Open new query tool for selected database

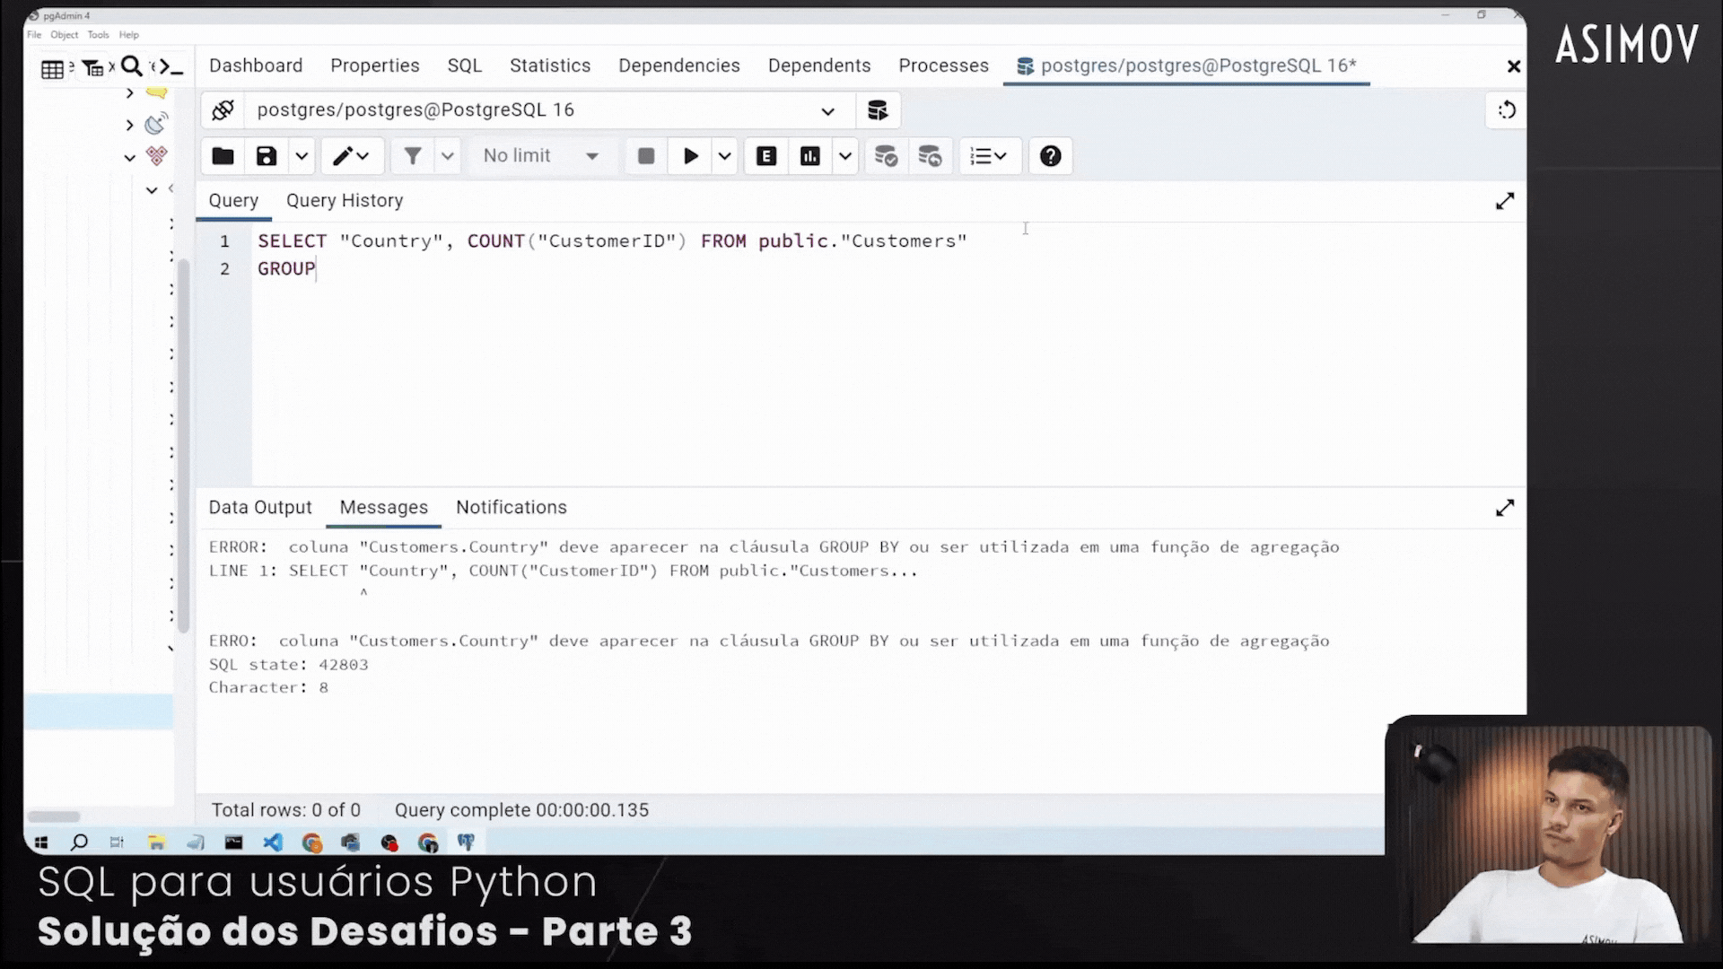pyautogui.click(x=878, y=110)
